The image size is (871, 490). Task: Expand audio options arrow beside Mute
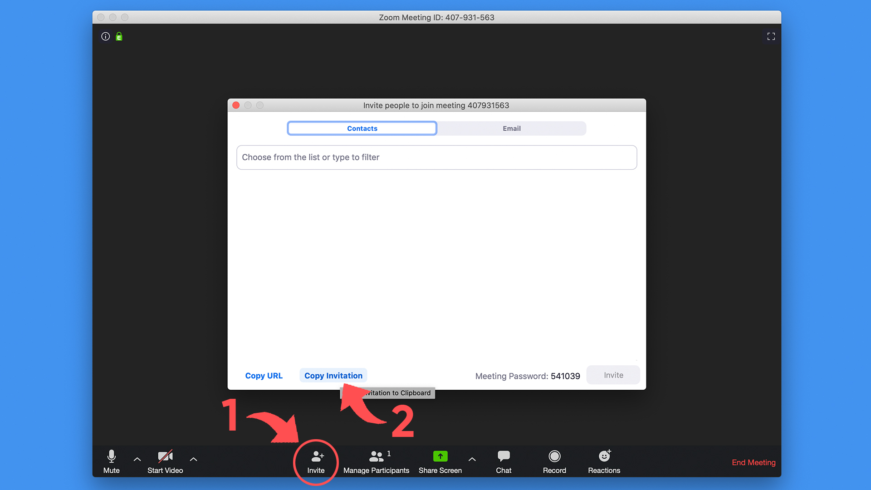click(x=137, y=459)
